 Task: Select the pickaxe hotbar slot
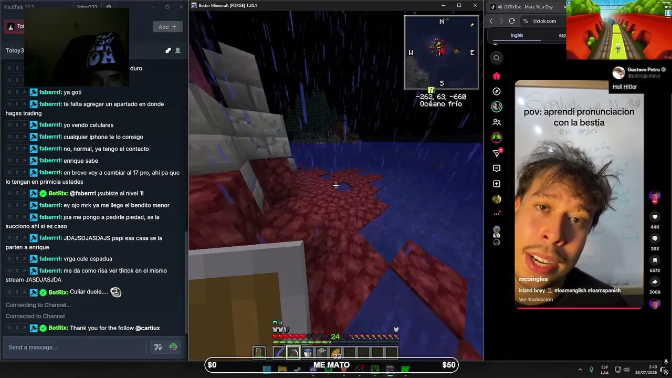294,352
